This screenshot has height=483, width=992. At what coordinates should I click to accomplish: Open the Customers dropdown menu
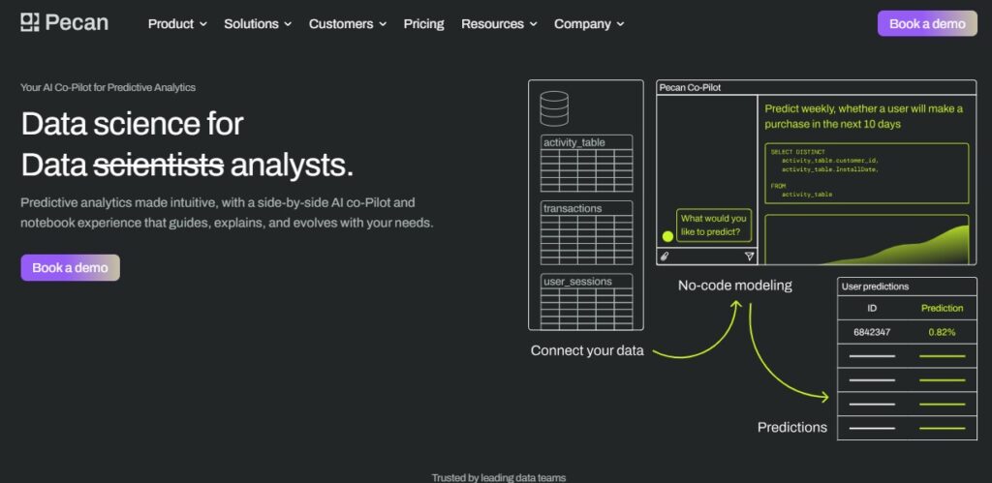347,23
